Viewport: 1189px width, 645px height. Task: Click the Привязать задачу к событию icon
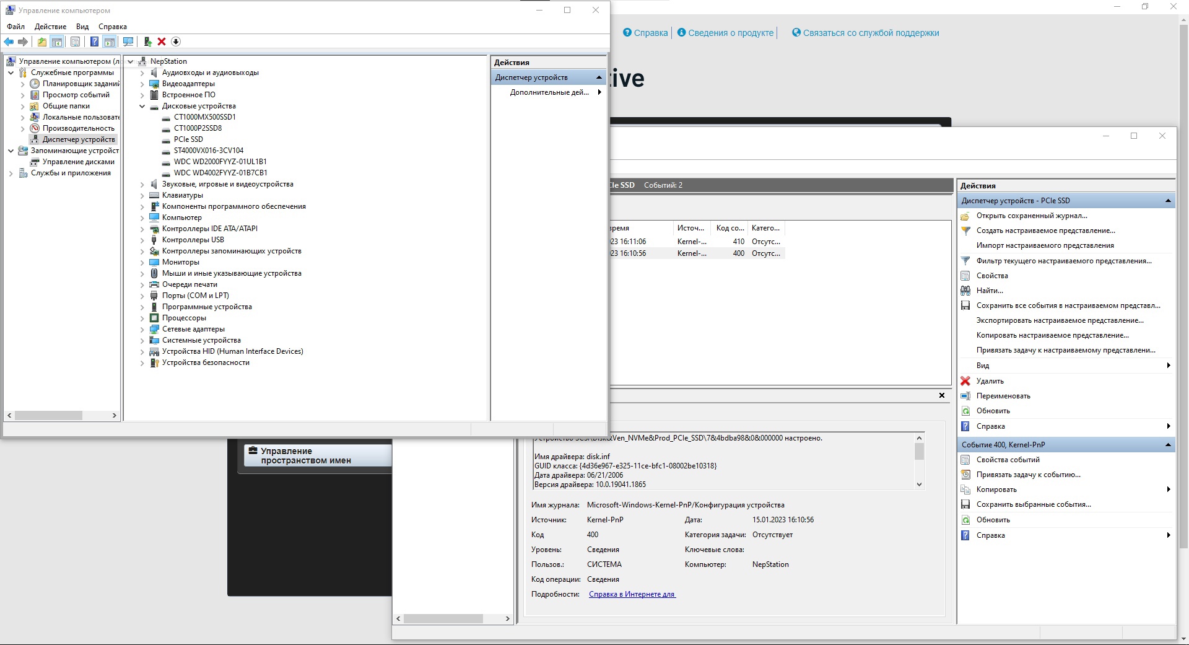[x=965, y=475]
